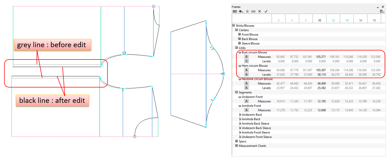Click the trash delete icon in Frames toolbar
The image size is (391, 161).
(x=247, y=12)
